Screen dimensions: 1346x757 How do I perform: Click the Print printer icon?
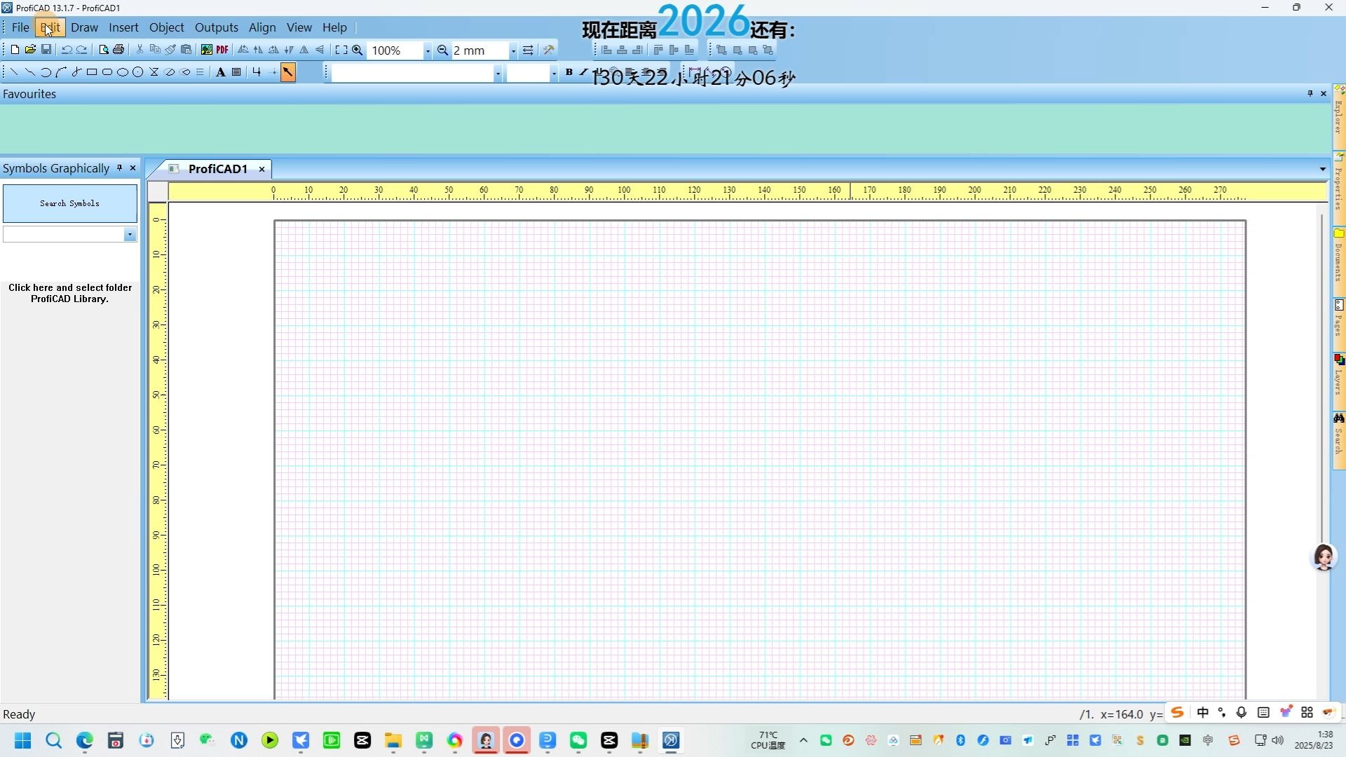click(118, 50)
